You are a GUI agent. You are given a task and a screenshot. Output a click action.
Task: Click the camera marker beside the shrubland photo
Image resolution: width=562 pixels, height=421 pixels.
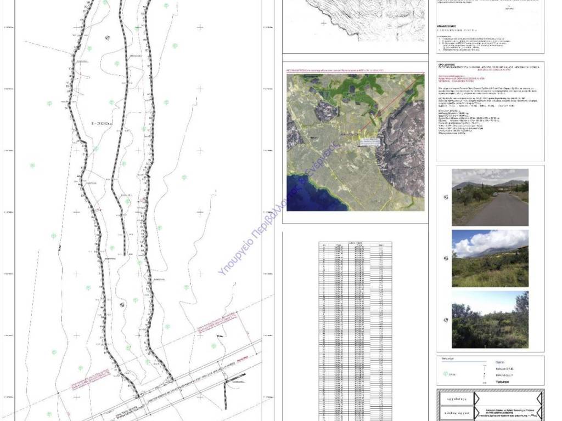click(x=446, y=320)
